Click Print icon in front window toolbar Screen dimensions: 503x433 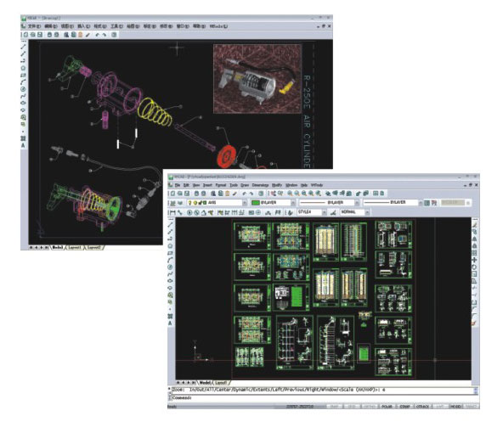[197, 194]
